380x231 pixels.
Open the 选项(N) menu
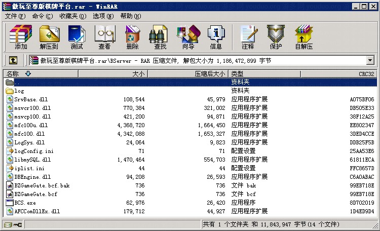point(103,16)
